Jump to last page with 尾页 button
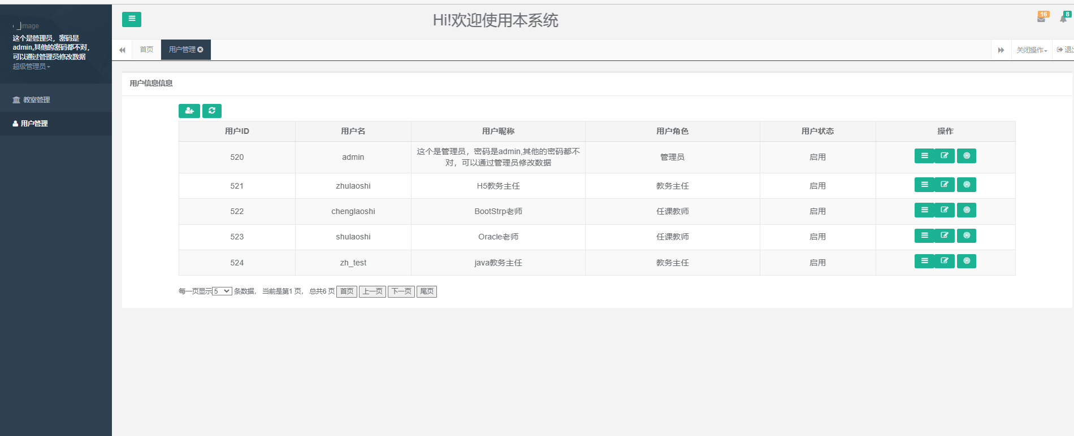 [427, 291]
